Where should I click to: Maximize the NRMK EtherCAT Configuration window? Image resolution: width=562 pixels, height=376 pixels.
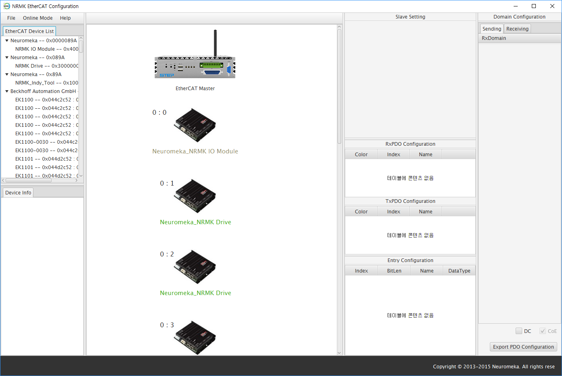534,6
